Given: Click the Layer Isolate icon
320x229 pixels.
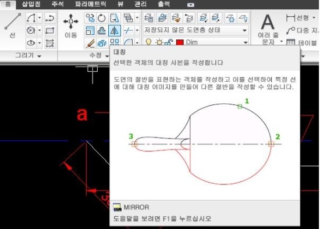Looking at the screenshot, I should [x=204, y=18].
